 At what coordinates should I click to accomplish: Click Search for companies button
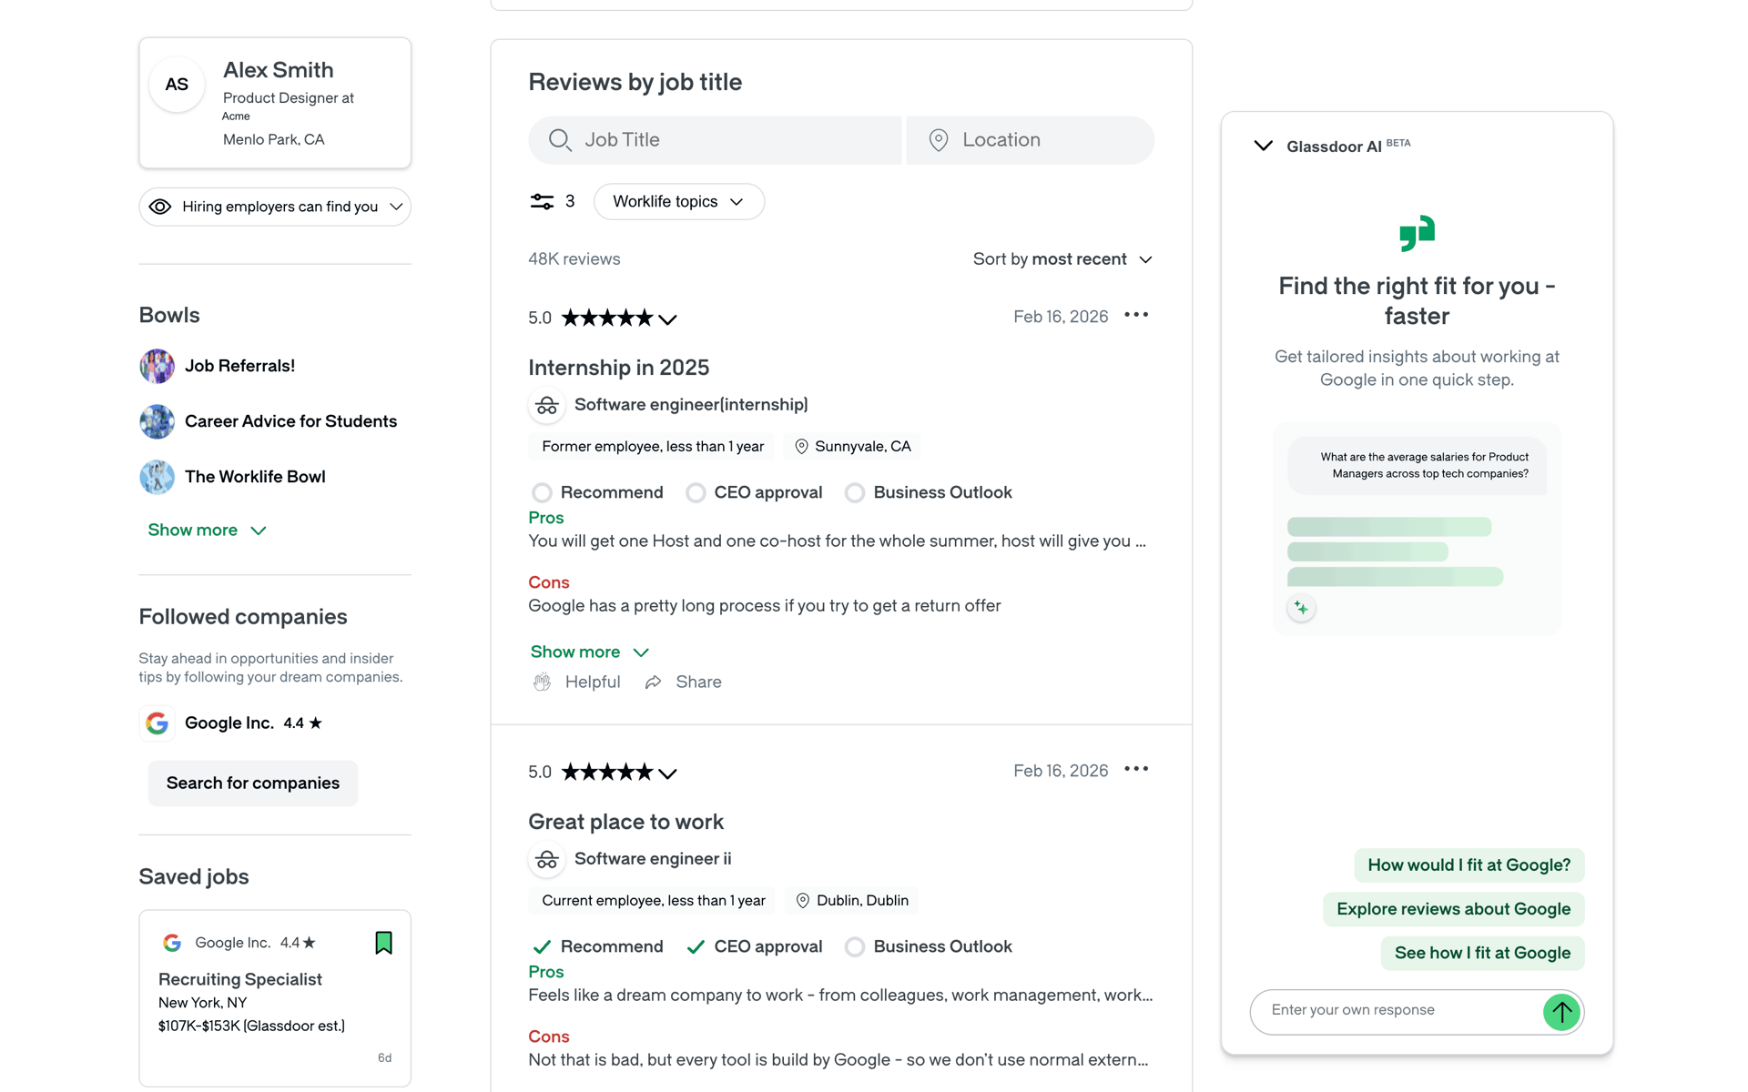[x=253, y=783]
